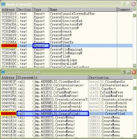
Task: Click scroll up arrow in Names window
Action: 135,9
